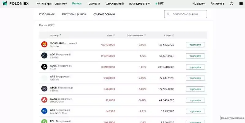Click the volume 122 984,8883
Viewport: 245px width, 123px height.
point(166,89)
